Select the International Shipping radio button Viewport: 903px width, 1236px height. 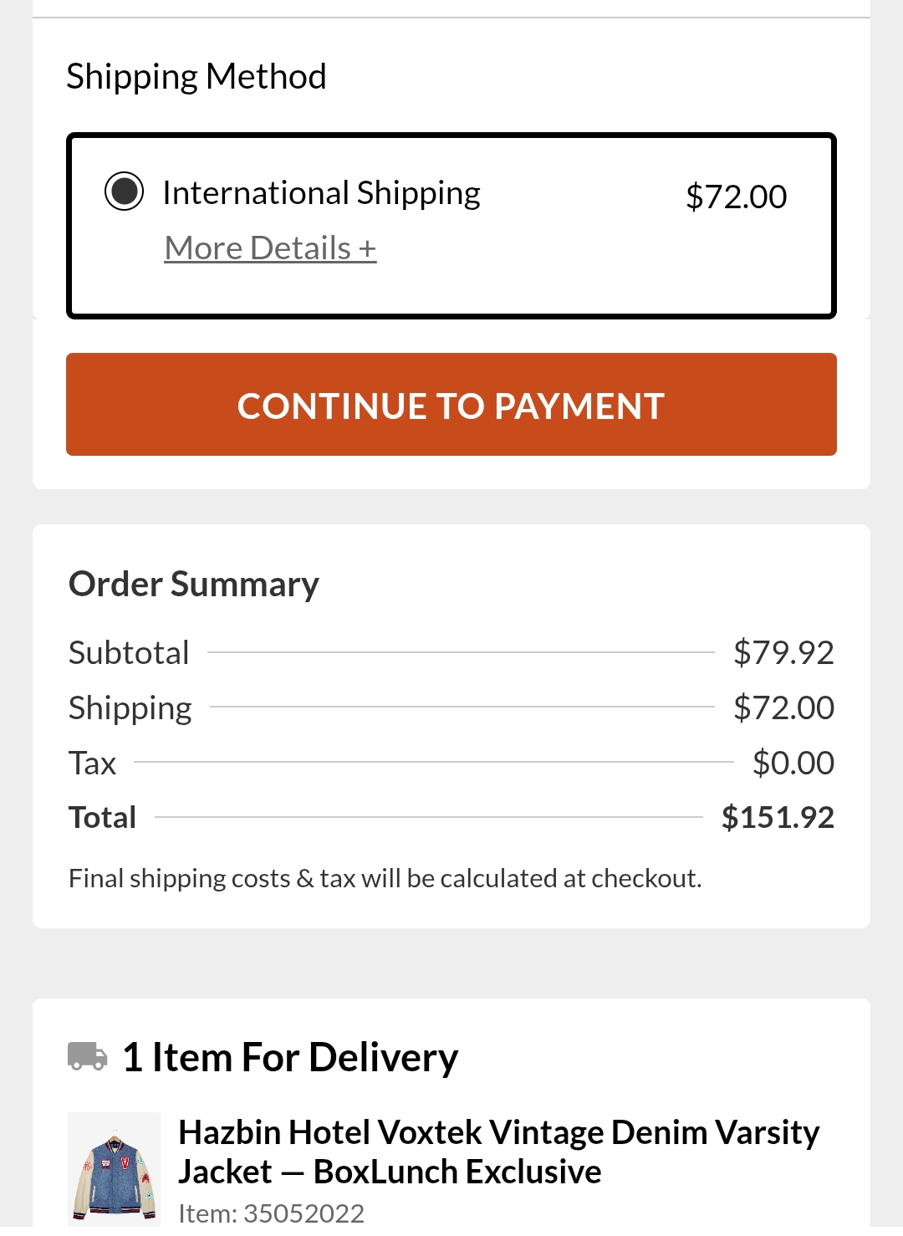click(124, 192)
